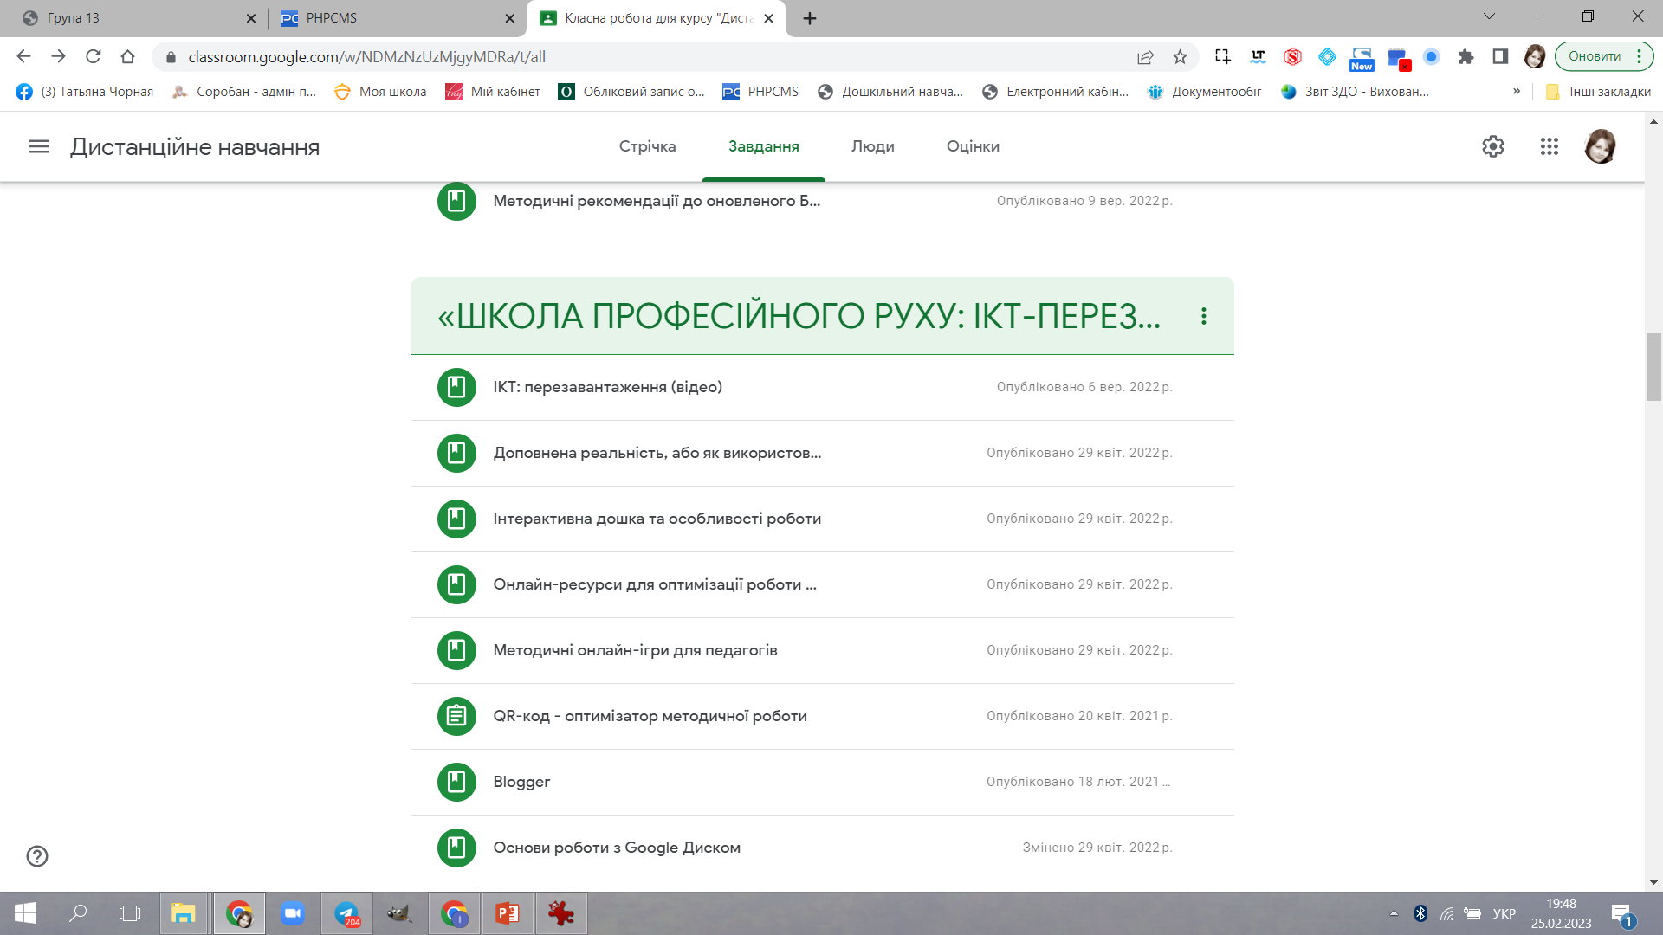This screenshot has height=935, width=1663.
Task: Open Telegram from the Windows taskbar
Action: tap(347, 913)
